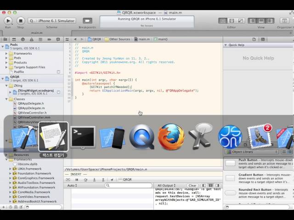Expand ZXingWidget.xcodeproj
294x220 pixels.
tap(10, 92)
